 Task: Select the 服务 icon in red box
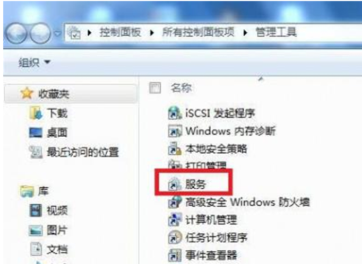(175, 184)
